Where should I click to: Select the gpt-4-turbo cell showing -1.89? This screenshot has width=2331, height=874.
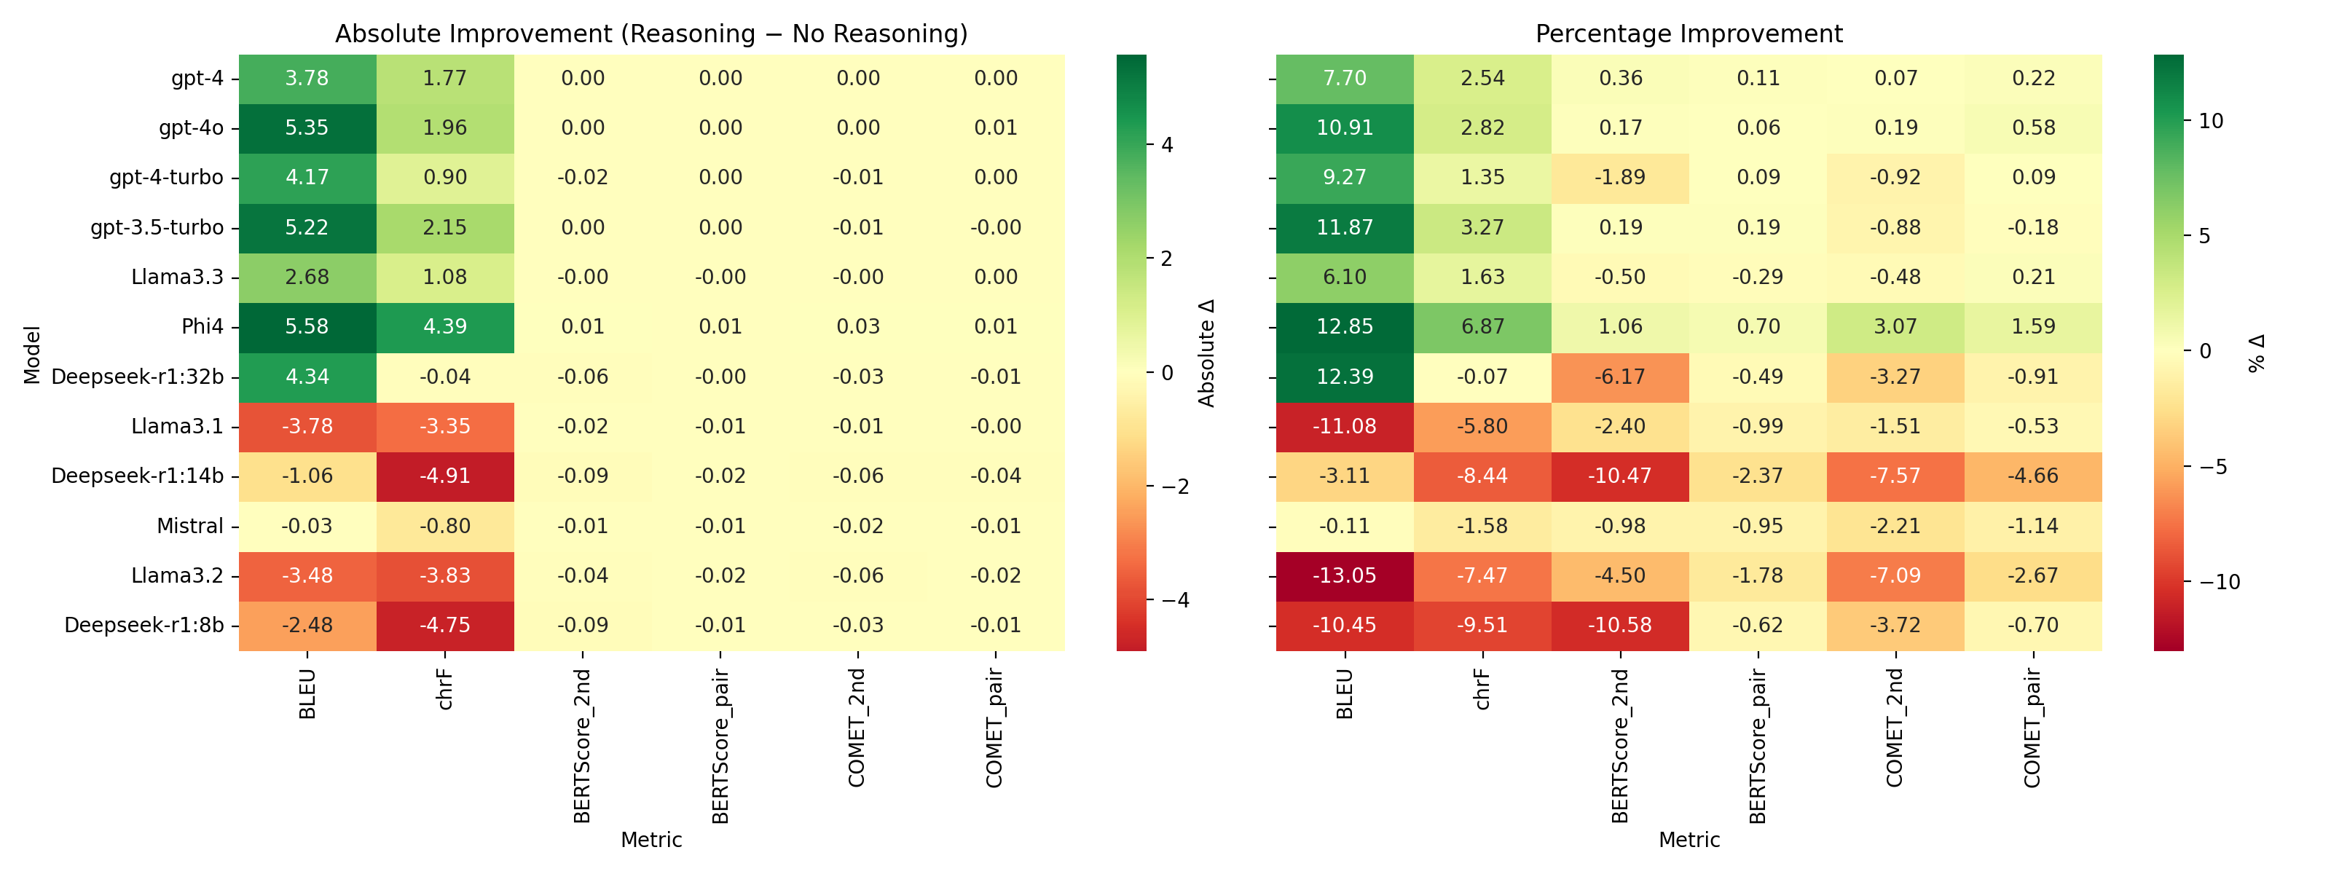click(x=1620, y=177)
